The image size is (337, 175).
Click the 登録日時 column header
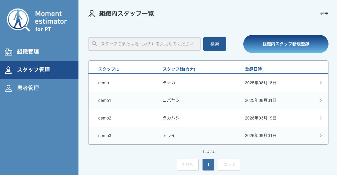pos(253,69)
